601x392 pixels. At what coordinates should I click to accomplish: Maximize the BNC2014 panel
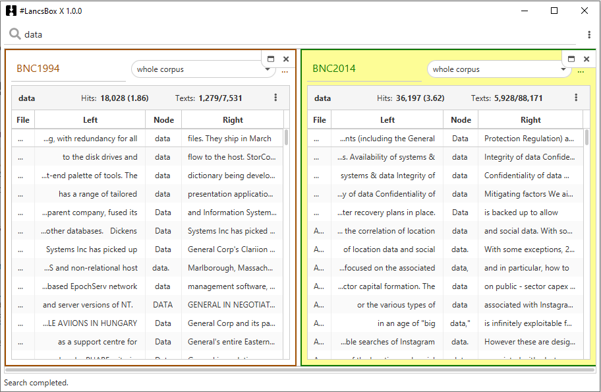tap(571, 59)
